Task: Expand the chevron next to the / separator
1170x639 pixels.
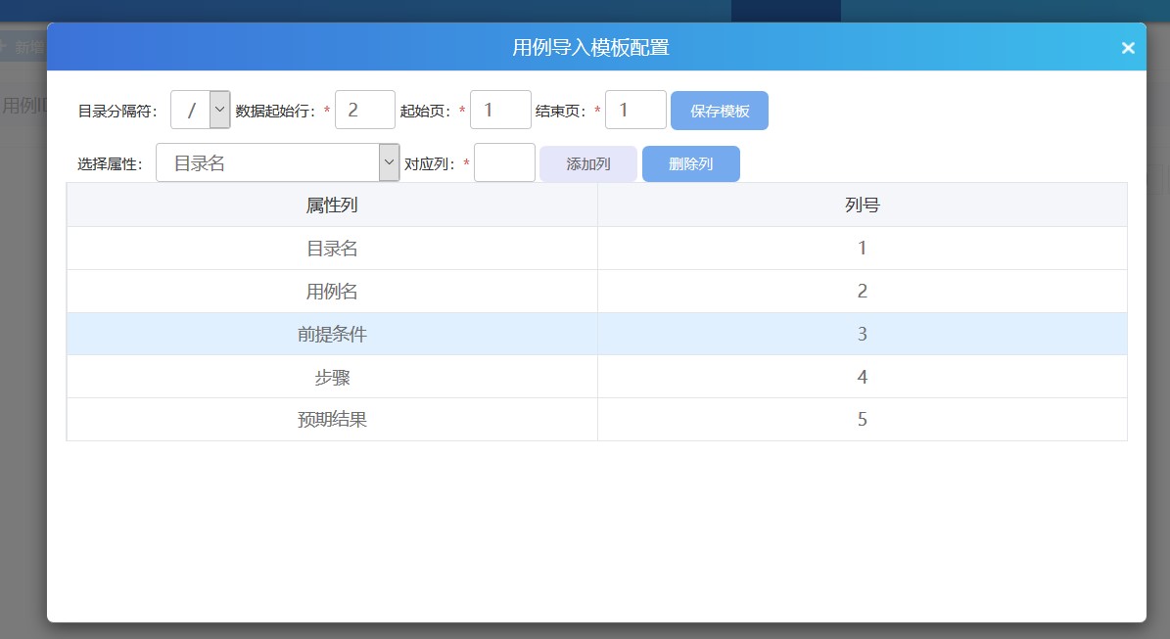Action: point(217,109)
